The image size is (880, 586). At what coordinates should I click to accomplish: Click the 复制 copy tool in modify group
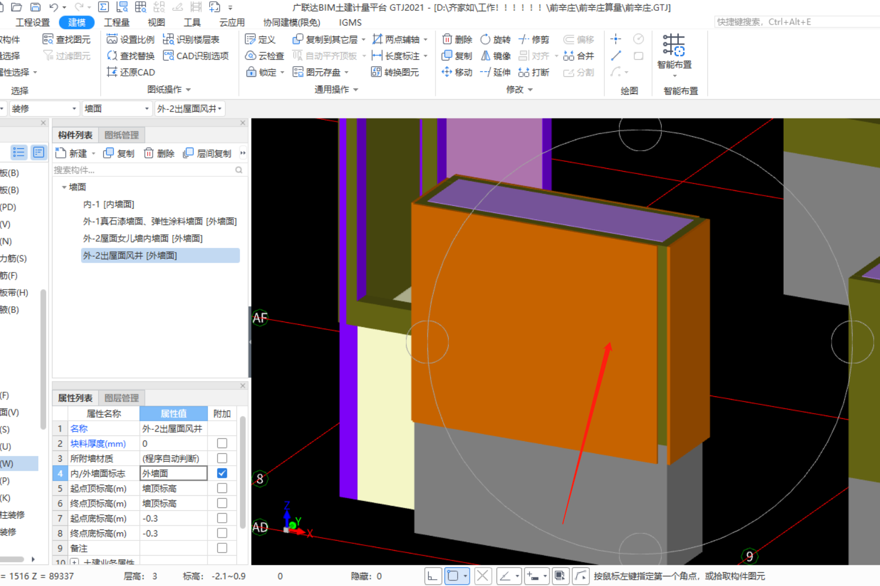click(x=457, y=56)
